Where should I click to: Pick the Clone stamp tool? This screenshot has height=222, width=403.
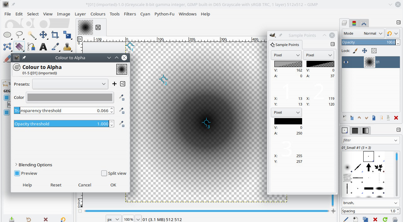[x=67, y=47]
